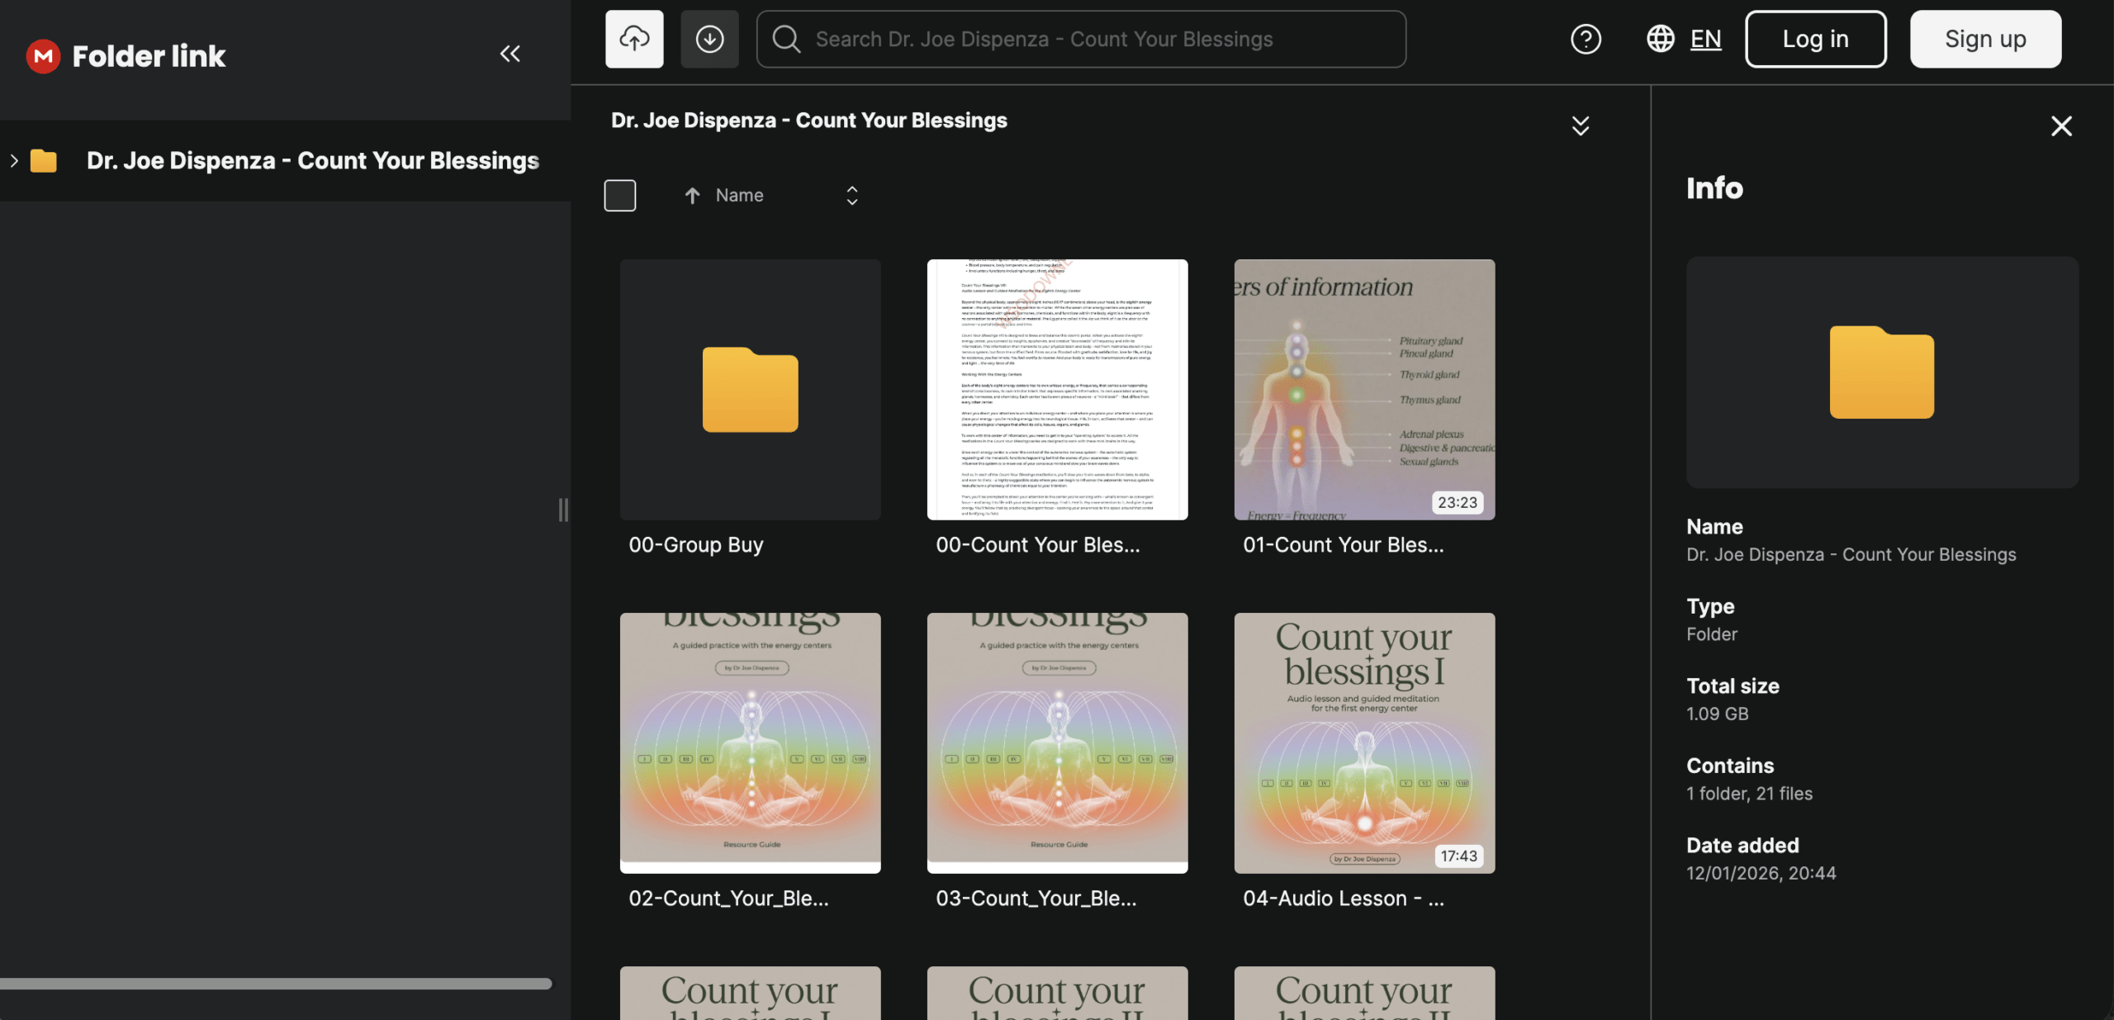Close the Info panel

pyautogui.click(x=2061, y=126)
